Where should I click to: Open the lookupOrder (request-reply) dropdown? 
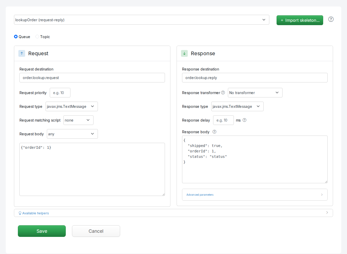point(142,20)
